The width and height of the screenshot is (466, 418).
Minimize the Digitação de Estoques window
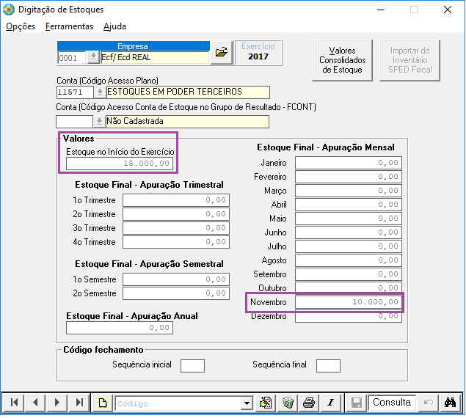[x=381, y=10]
